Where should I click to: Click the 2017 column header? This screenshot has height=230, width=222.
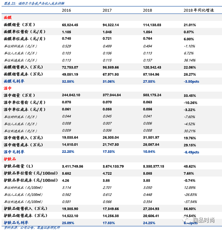pos(107,10)
